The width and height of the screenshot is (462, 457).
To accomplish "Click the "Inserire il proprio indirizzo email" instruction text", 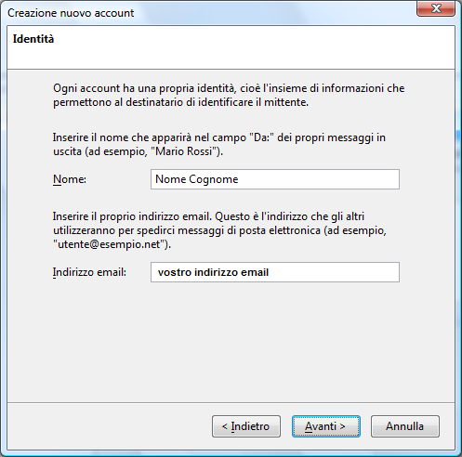I will [219, 230].
